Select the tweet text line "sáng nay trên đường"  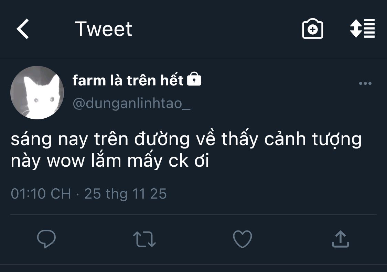[100, 140]
